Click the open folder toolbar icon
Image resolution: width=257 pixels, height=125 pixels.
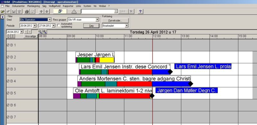(x=3, y=11)
